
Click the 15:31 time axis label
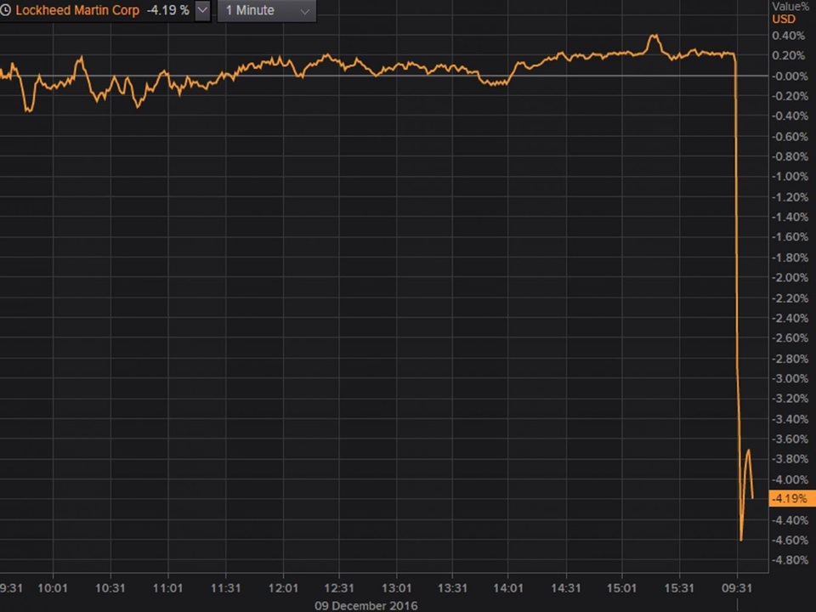click(x=679, y=588)
